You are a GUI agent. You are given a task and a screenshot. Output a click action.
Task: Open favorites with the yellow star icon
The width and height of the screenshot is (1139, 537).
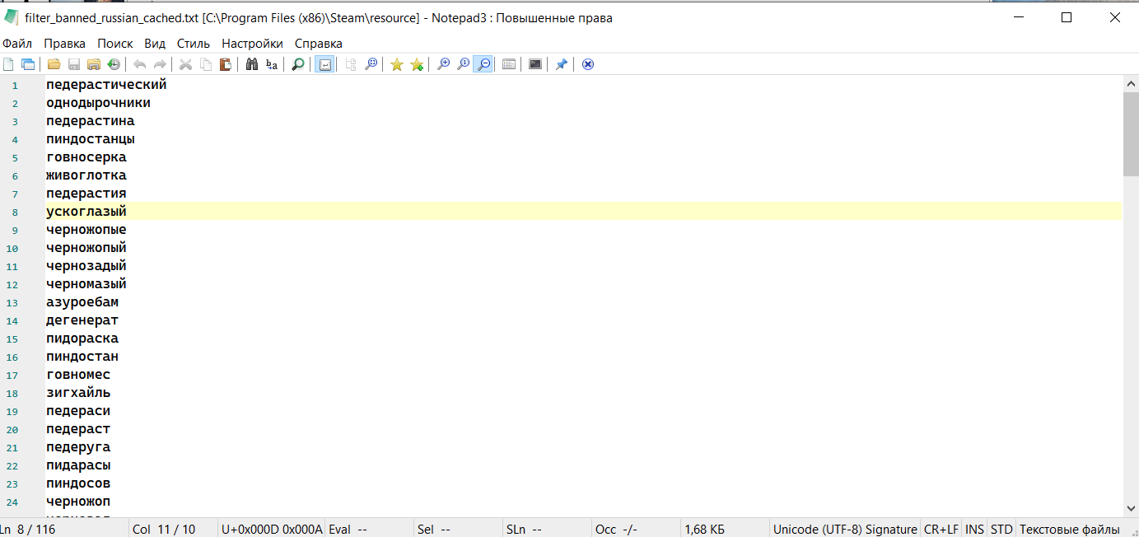tap(397, 64)
